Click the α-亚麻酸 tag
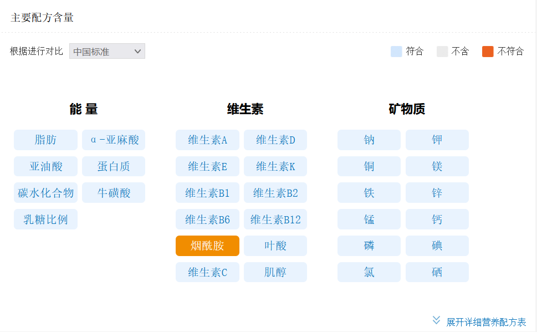This screenshot has width=537, height=332. pos(114,140)
